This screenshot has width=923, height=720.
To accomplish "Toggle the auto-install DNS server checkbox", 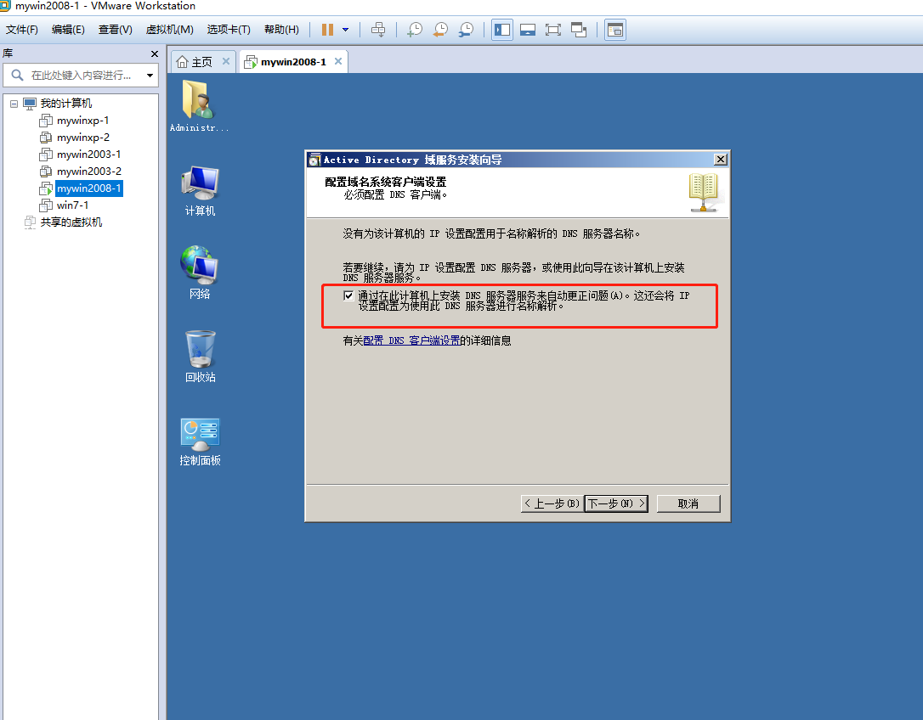I will pyautogui.click(x=348, y=295).
